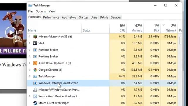Click the Google Chrome process icon
Image resolution: width=188 pixels, height=106 pixels.
pos(35,70)
